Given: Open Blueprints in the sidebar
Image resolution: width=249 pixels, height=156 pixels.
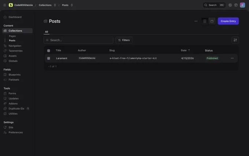Looking at the screenshot, I should pyautogui.click(x=14, y=75).
